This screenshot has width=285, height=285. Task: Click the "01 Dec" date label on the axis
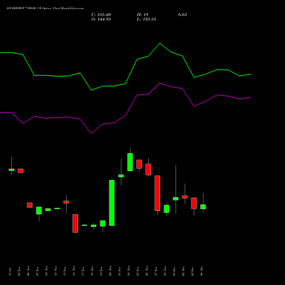(x=174, y=271)
